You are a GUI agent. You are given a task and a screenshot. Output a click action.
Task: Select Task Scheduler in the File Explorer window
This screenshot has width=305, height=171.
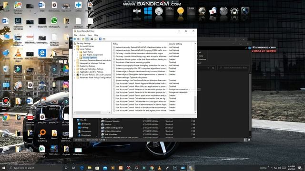111,134
